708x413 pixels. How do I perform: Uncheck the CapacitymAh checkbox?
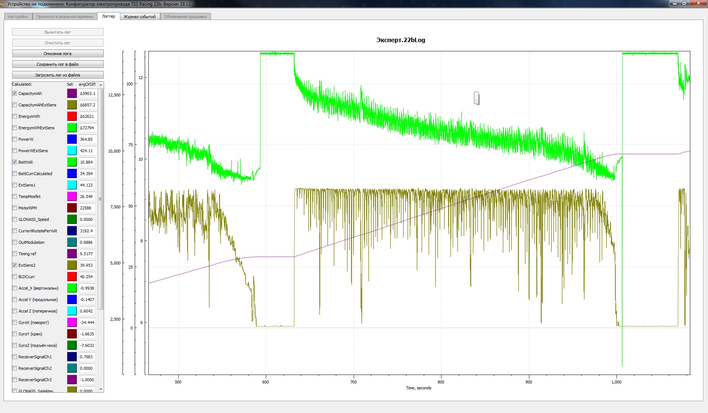pyautogui.click(x=15, y=93)
